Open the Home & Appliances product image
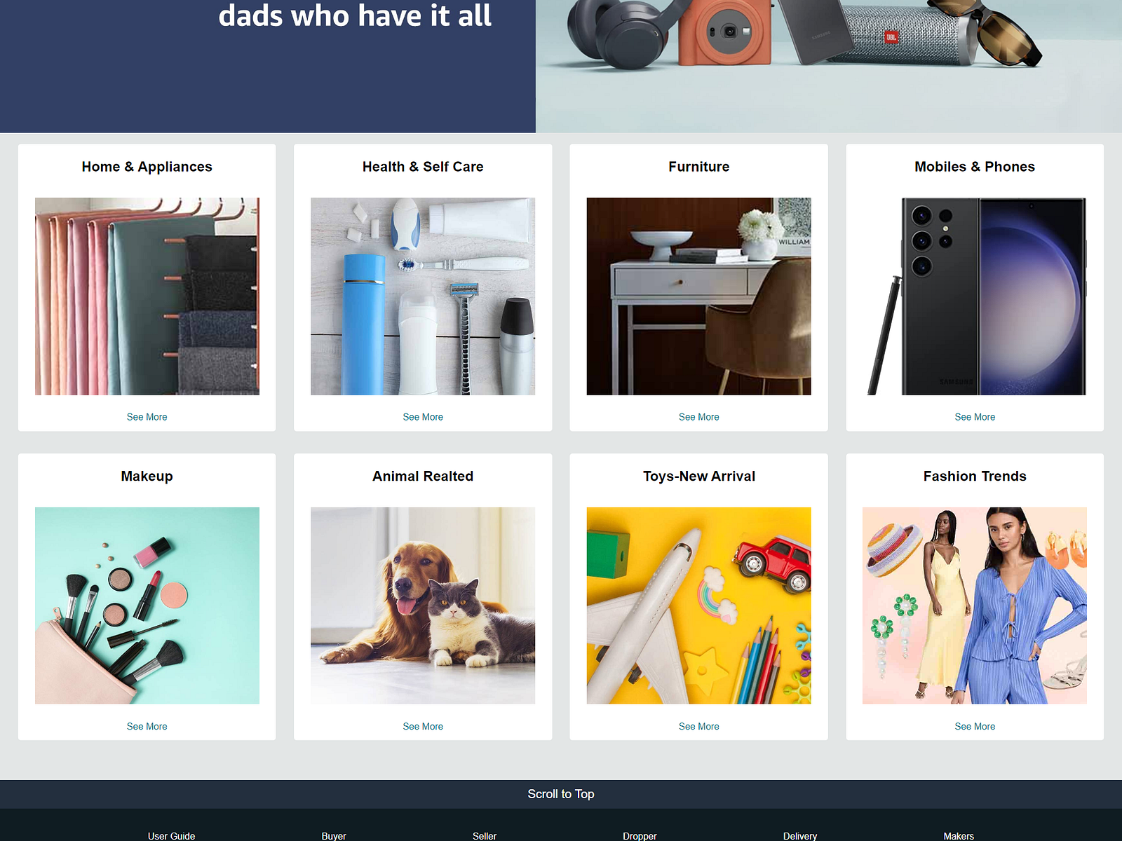Viewport: 1122px width, 841px height. [147, 296]
